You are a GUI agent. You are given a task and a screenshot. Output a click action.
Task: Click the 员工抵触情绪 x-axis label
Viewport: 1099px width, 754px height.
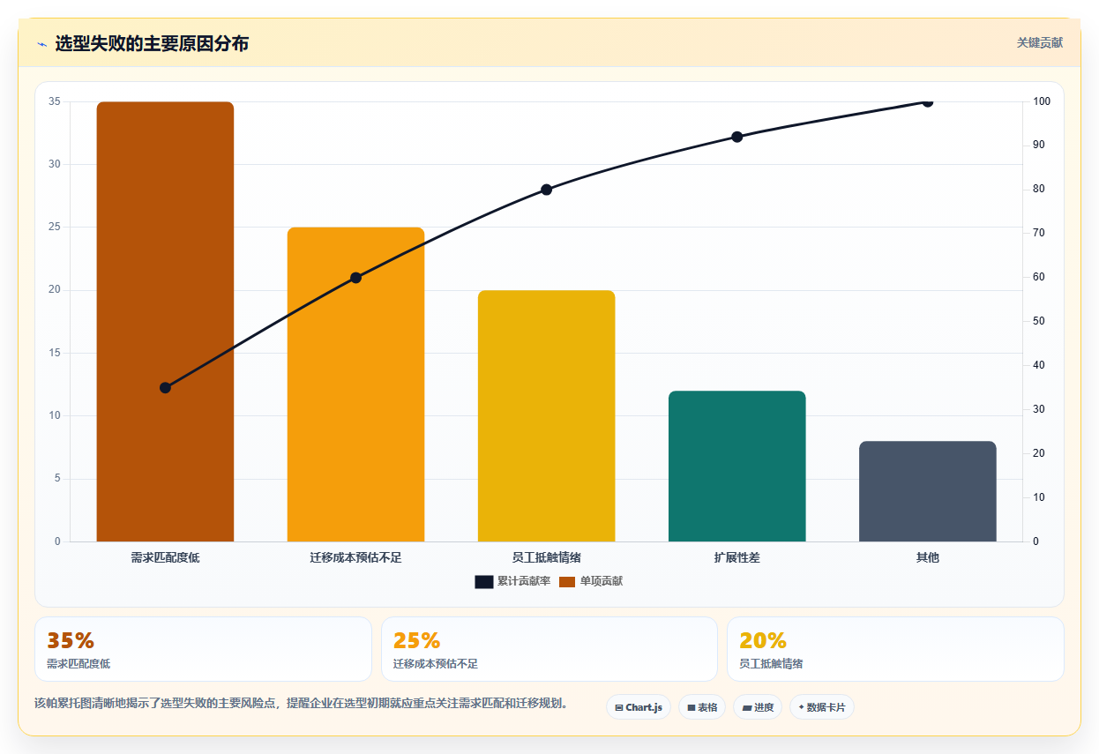click(x=546, y=557)
